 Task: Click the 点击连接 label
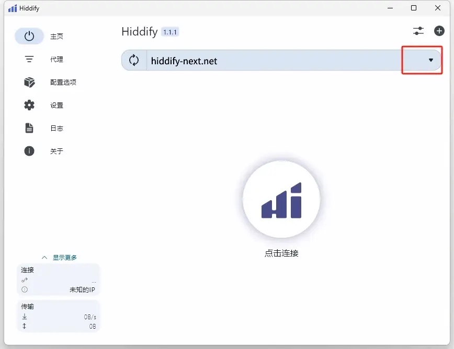[x=281, y=253]
